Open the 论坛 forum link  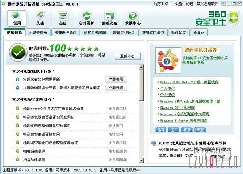click(190, 4)
